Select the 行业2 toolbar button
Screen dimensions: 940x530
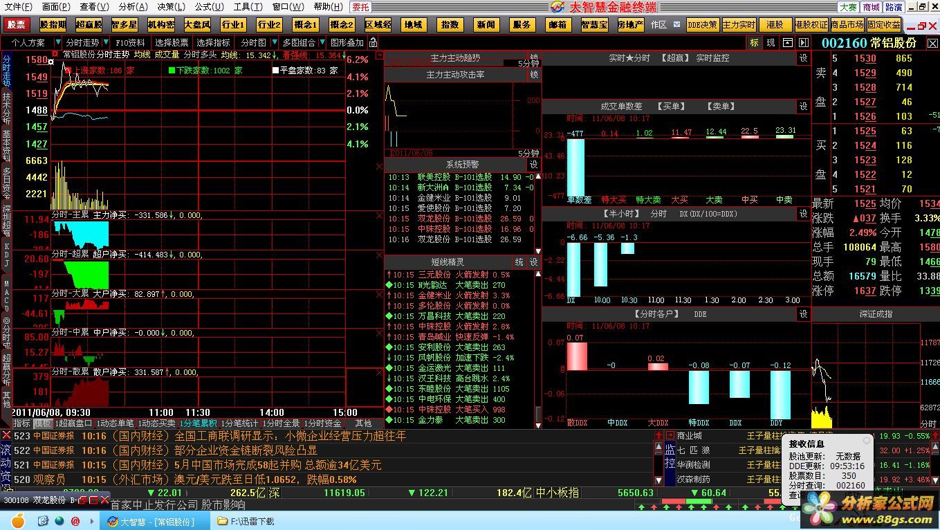[269, 25]
